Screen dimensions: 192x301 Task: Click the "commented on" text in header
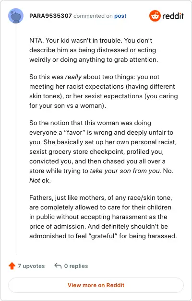[93, 16]
